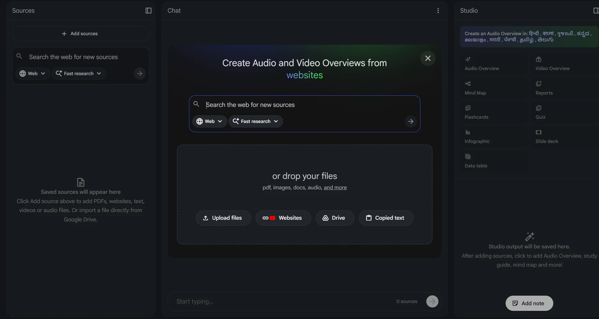Click the Data table tile

476,161
